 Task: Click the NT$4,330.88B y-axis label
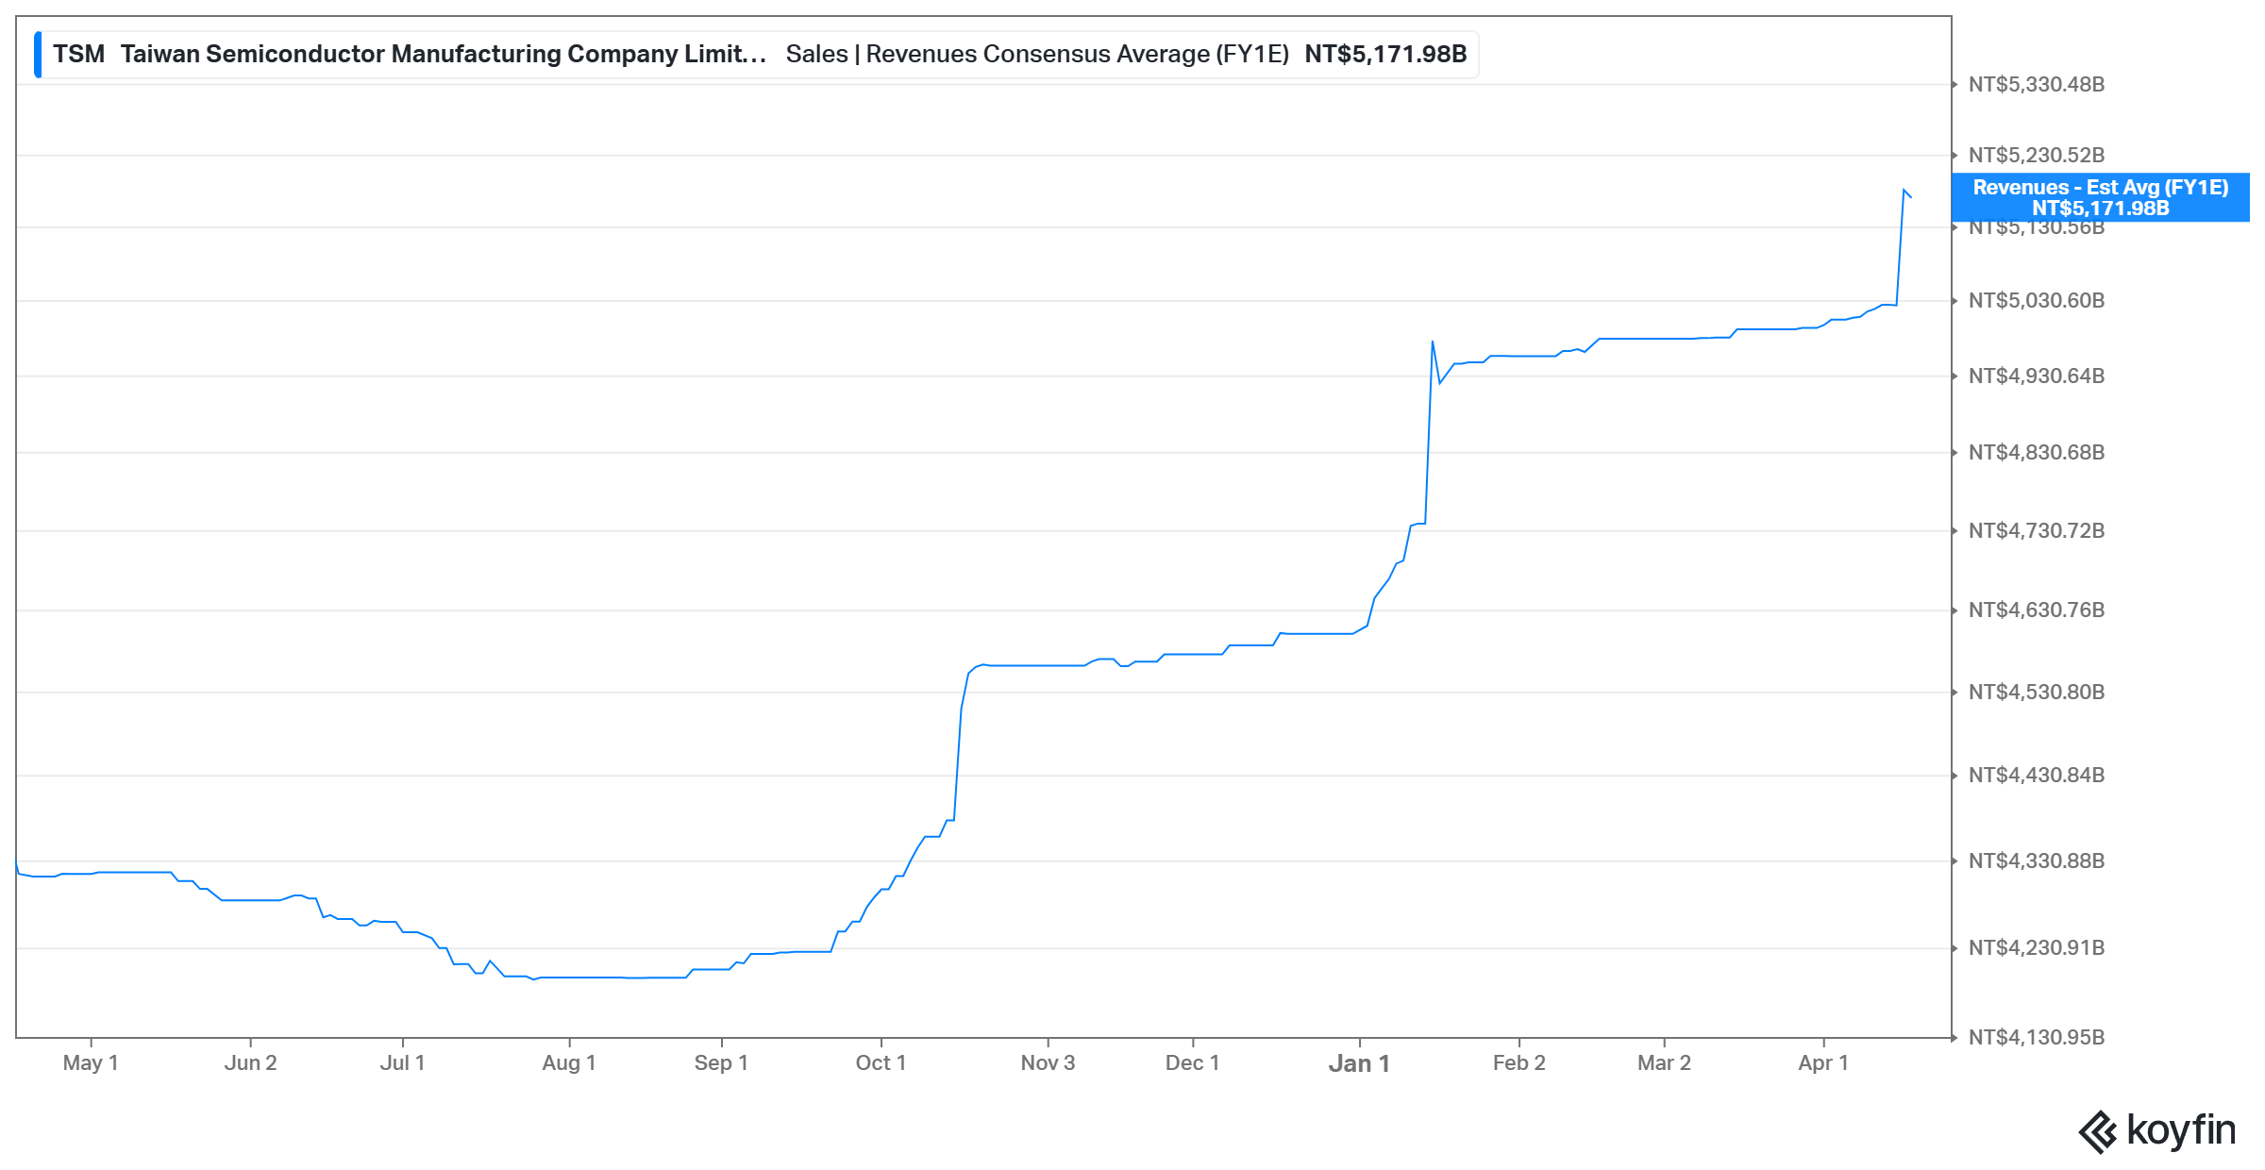pos(2036,861)
